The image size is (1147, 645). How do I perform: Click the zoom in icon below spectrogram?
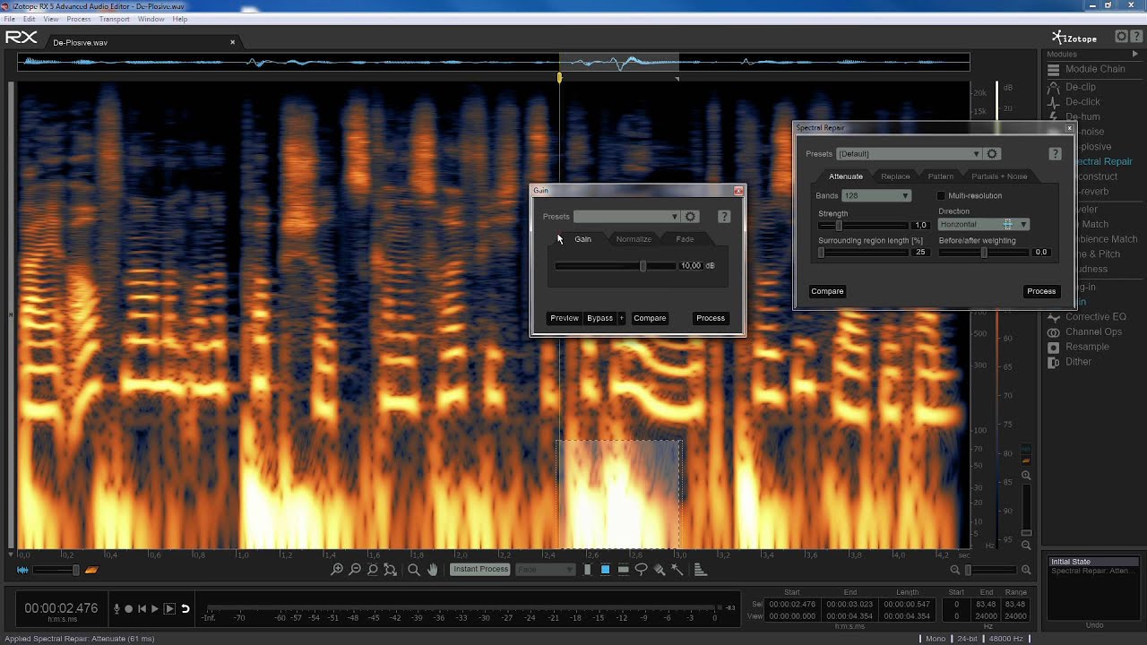(x=337, y=570)
